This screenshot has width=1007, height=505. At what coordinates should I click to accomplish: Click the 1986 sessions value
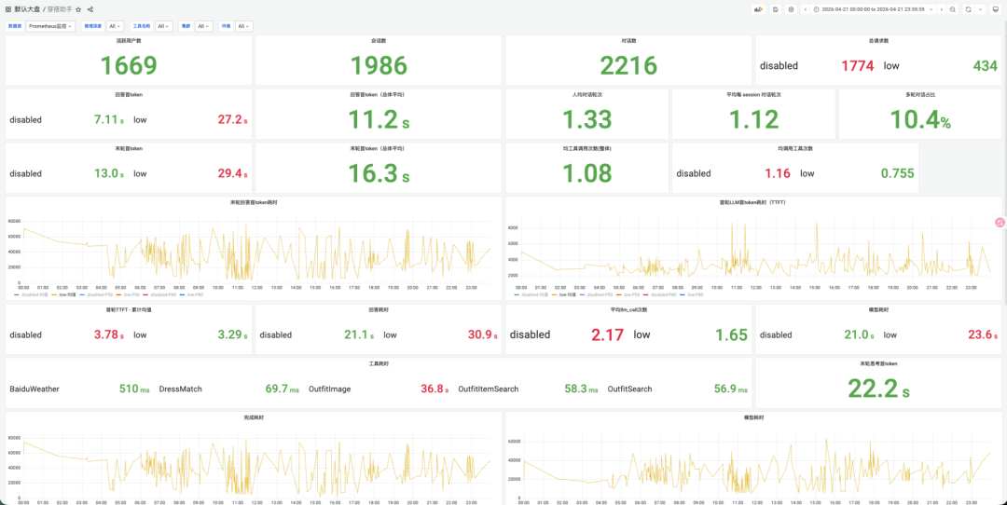pos(379,65)
